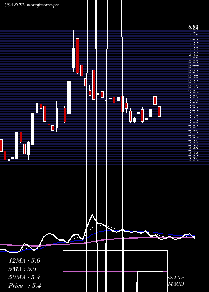Click the '<<Live MACD' label
This screenshot has width=209, height=292.
(x=176, y=281)
